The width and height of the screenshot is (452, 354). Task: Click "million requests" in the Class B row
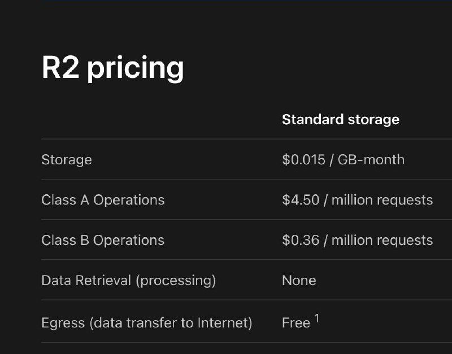(382, 240)
